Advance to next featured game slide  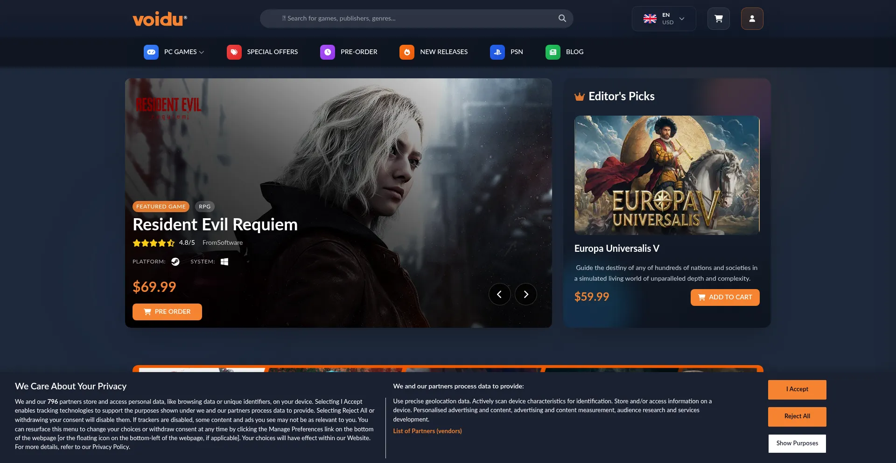coord(525,294)
